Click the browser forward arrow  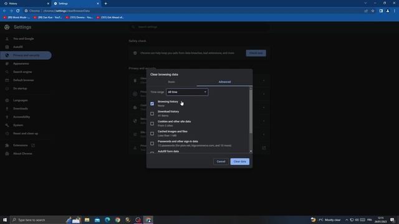point(11,11)
